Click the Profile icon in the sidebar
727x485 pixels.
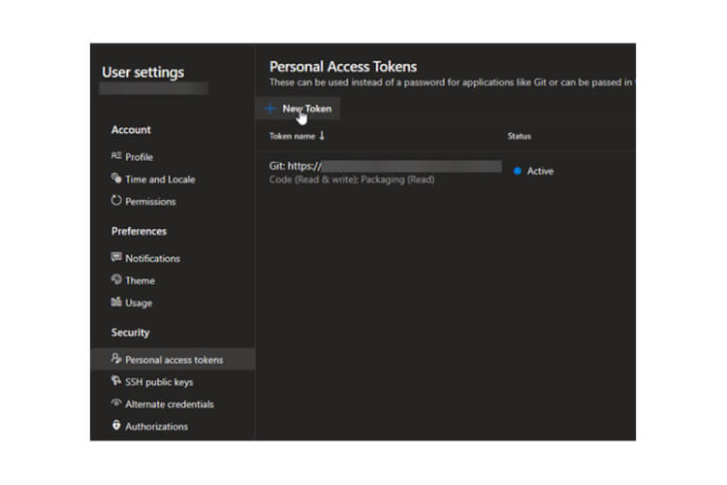116,157
